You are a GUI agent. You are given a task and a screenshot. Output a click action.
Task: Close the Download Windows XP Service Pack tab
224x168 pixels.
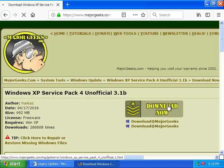tap(58, 5)
